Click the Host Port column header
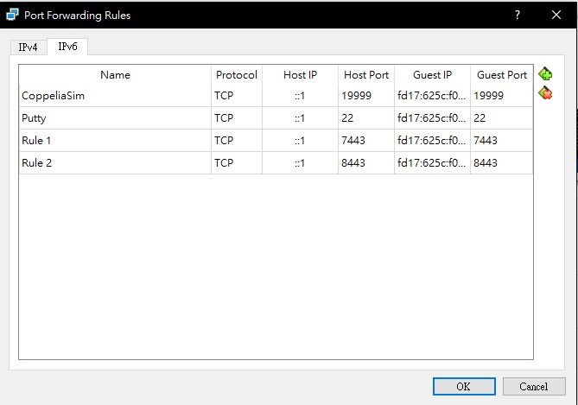578x405 pixels. pyautogui.click(x=365, y=75)
